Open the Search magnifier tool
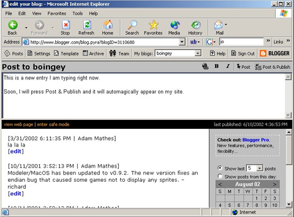The height and width of the screenshot is (217, 294). click(132, 28)
